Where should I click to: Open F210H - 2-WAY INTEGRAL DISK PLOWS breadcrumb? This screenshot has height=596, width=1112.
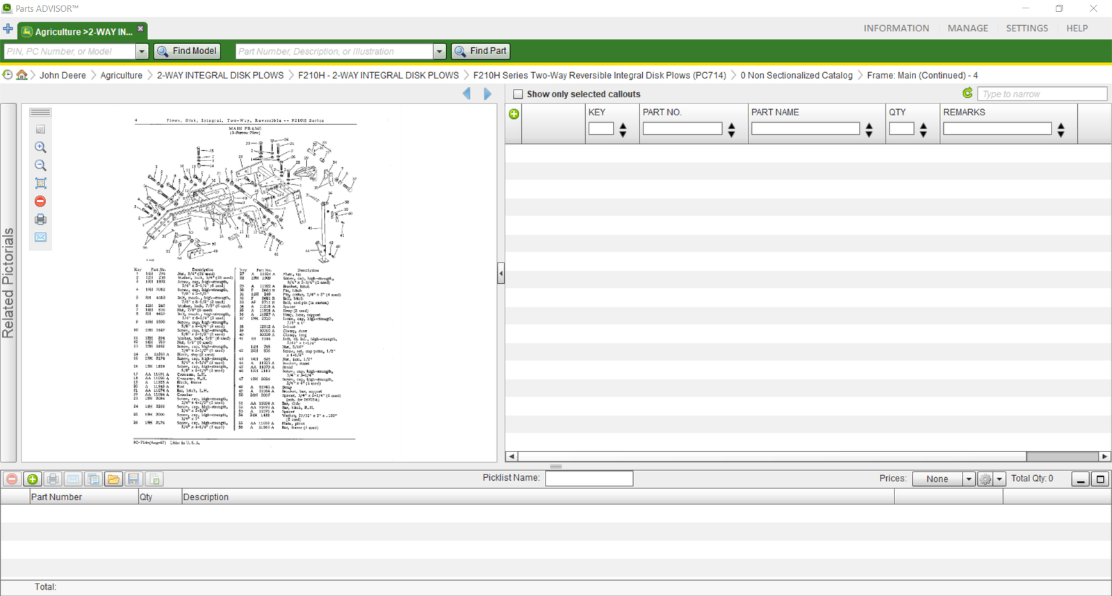pyautogui.click(x=378, y=75)
